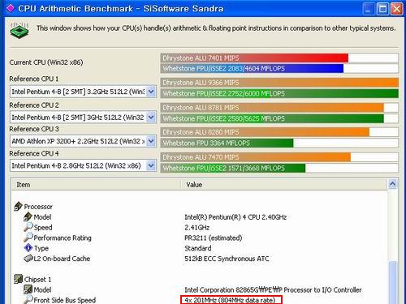Image resolution: width=406 pixels, height=304 pixels.
Task: Click the 'Speed' item label
Action: tap(43, 227)
